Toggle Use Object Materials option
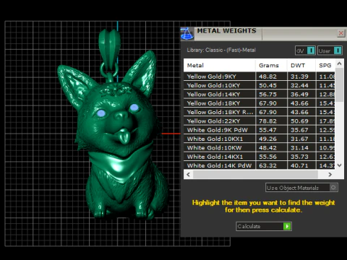Image resolution: width=347 pixels, height=260 pixels. [301, 188]
